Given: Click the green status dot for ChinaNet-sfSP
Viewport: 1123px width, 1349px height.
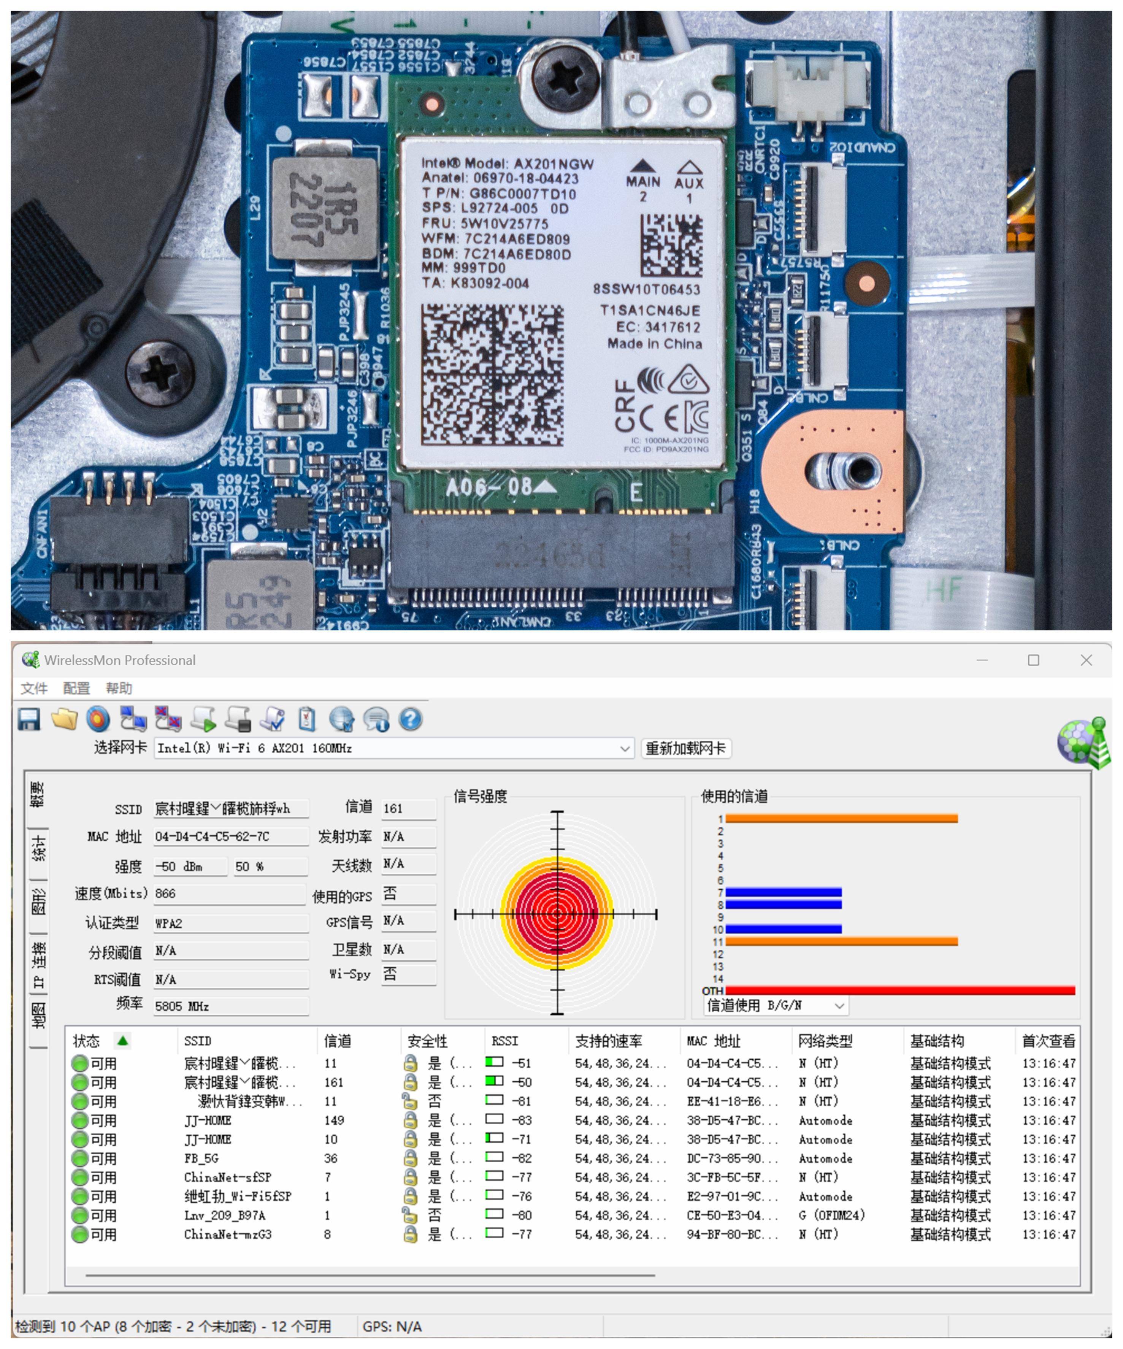Looking at the screenshot, I should [x=80, y=1178].
